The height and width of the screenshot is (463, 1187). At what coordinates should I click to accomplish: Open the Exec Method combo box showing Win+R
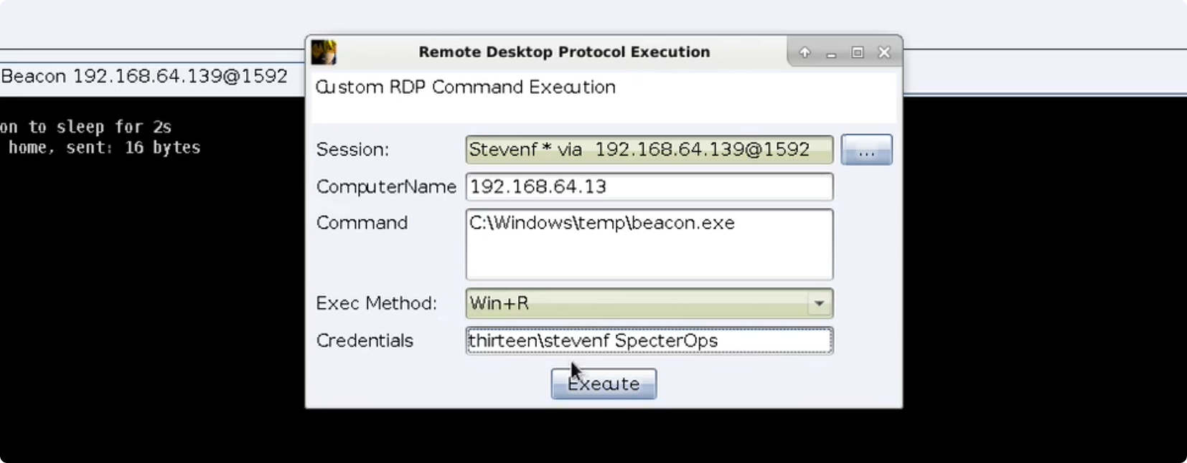pos(639,303)
